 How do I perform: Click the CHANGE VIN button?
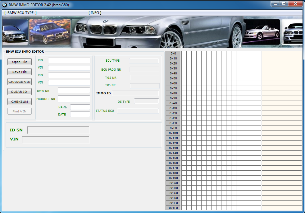tap(20, 82)
